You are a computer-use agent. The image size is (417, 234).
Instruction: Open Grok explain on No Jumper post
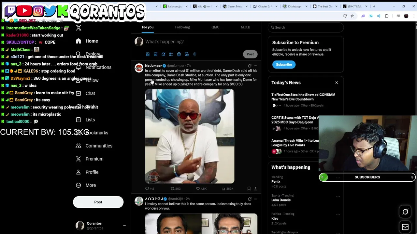[x=250, y=66]
